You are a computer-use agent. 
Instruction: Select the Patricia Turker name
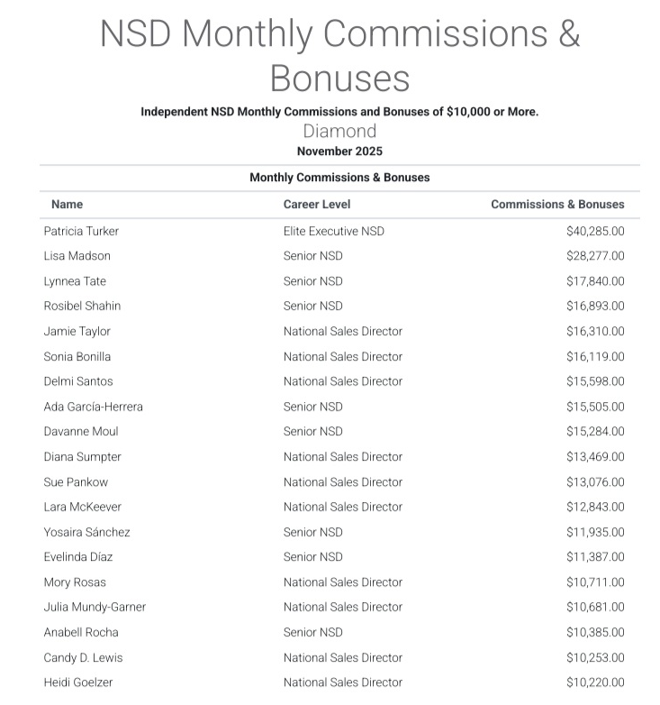coord(81,231)
